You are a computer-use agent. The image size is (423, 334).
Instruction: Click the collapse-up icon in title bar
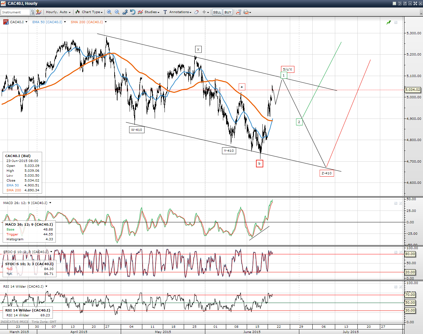tap(410, 3)
